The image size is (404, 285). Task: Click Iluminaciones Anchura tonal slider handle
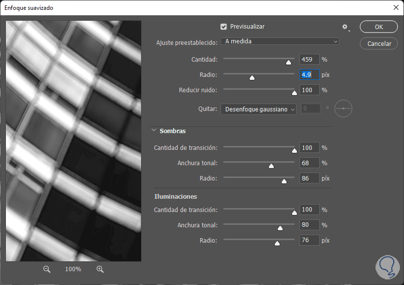pyautogui.click(x=280, y=228)
